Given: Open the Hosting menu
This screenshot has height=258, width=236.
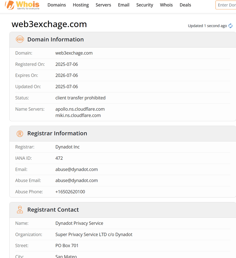Looking at the screenshot, I should click(x=81, y=5).
